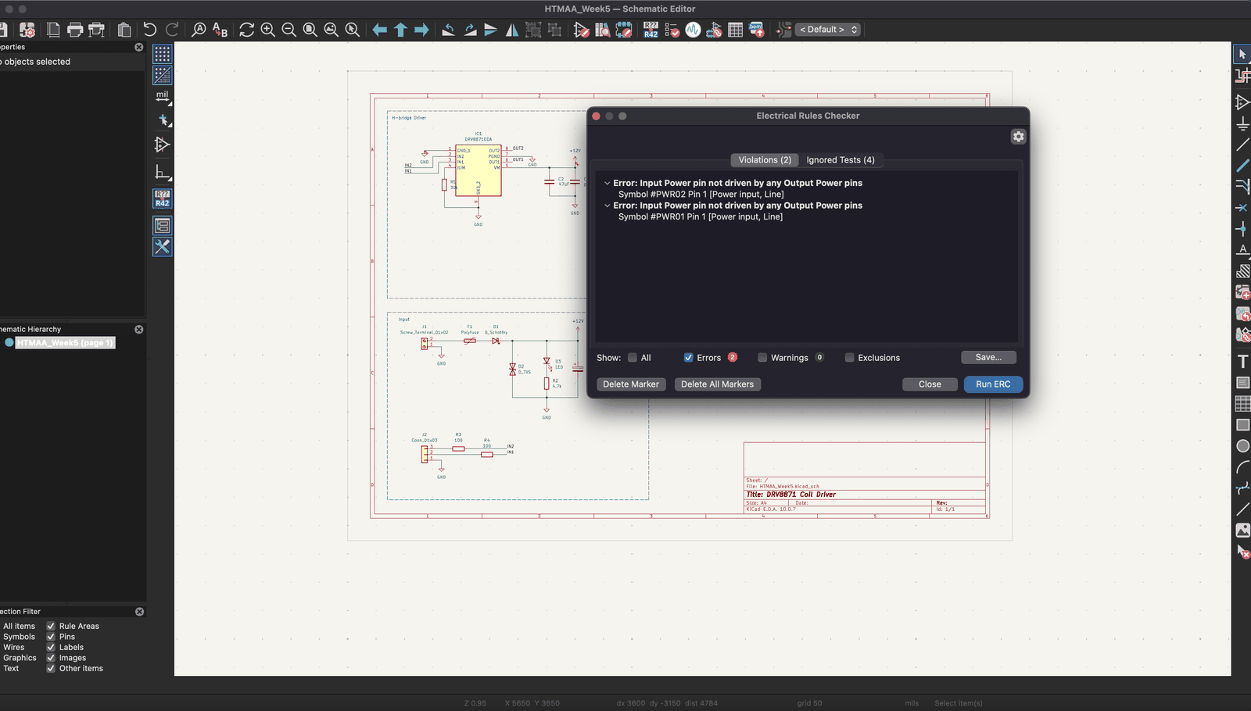Zoom in on the schematic
Image resolution: width=1251 pixels, height=711 pixels.
click(268, 30)
